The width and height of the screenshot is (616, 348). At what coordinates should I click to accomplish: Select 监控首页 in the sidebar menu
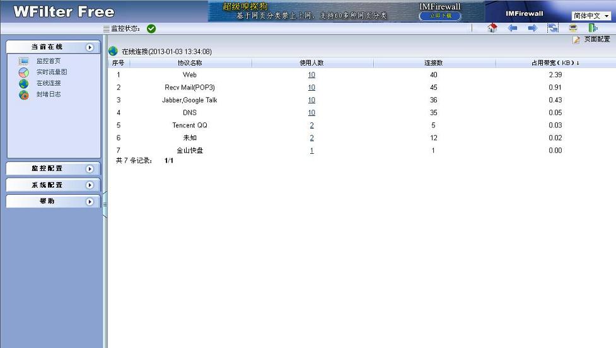(x=49, y=61)
